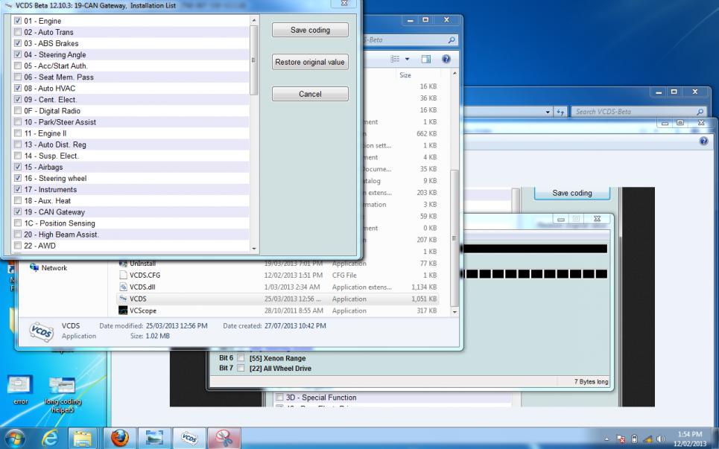Check the '05 - Acc/Start Auth.' checkbox

[18, 66]
